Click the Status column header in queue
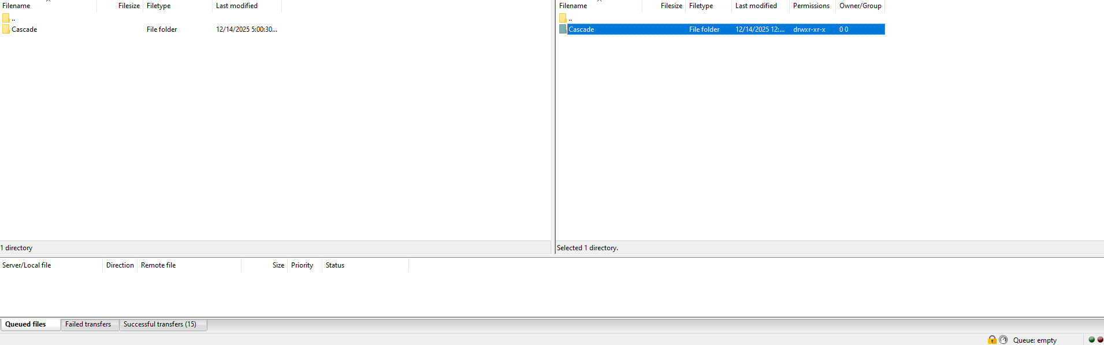The image size is (1104, 345). coord(335,265)
